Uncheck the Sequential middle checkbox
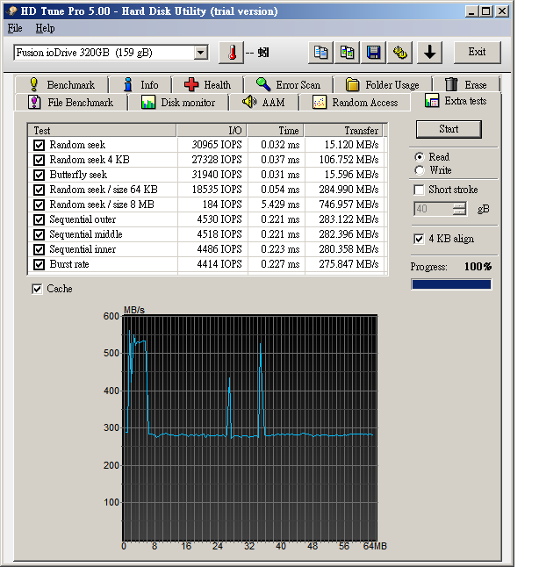The width and height of the screenshot is (539, 567). coord(39,234)
